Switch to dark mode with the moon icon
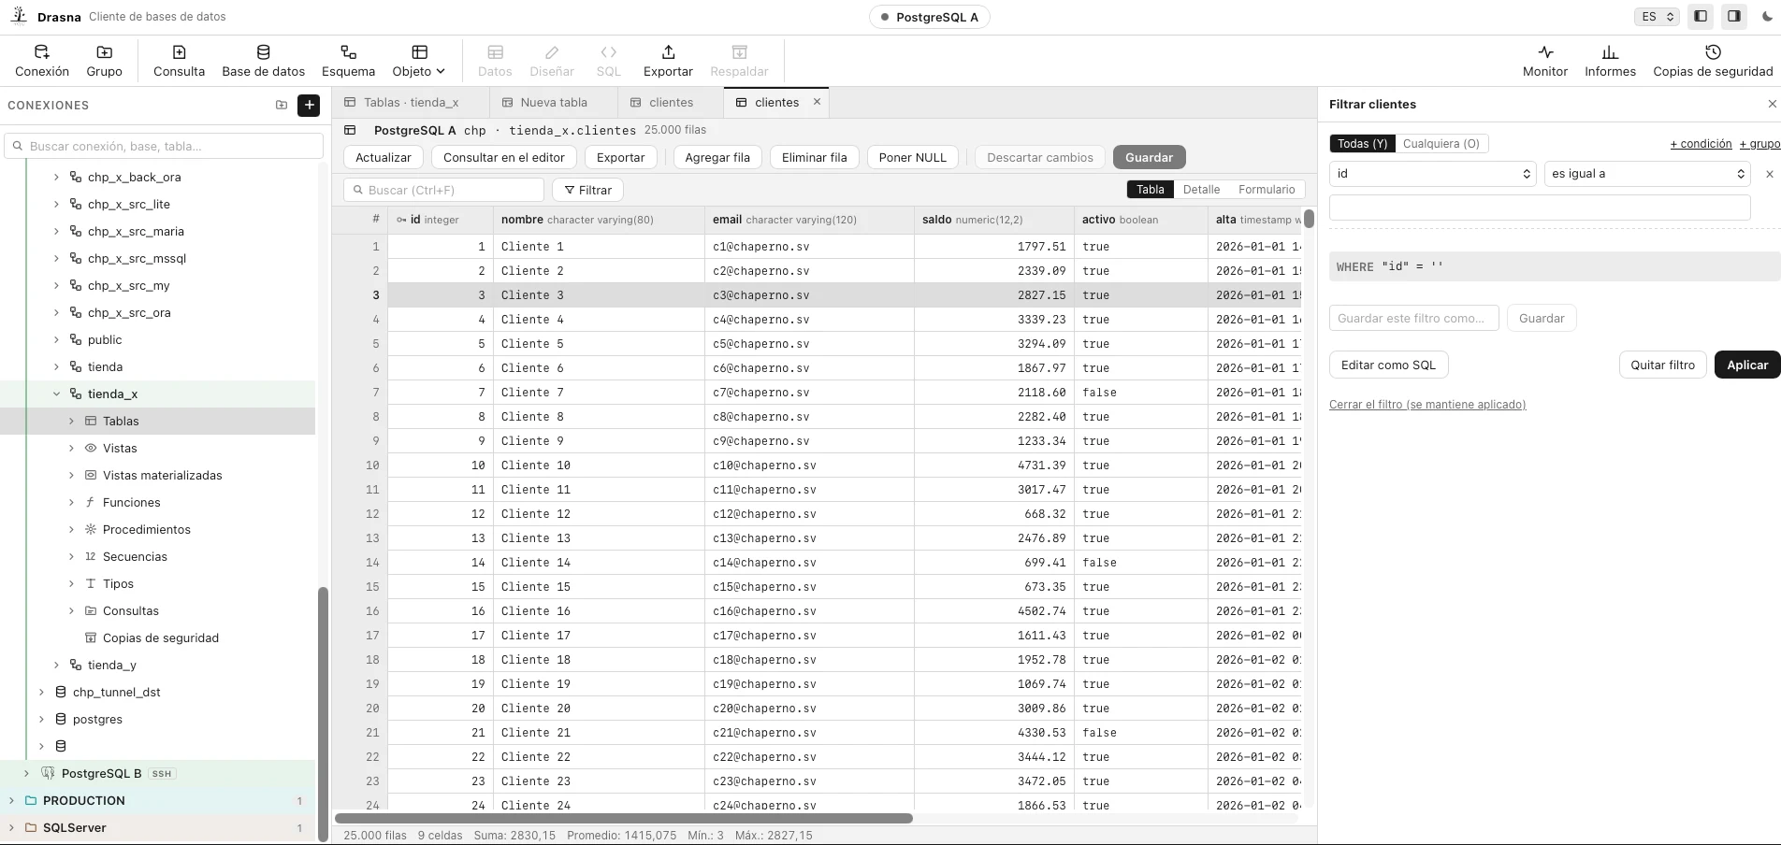The image size is (1781, 845). pyautogui.click(x=1767, y=17)
